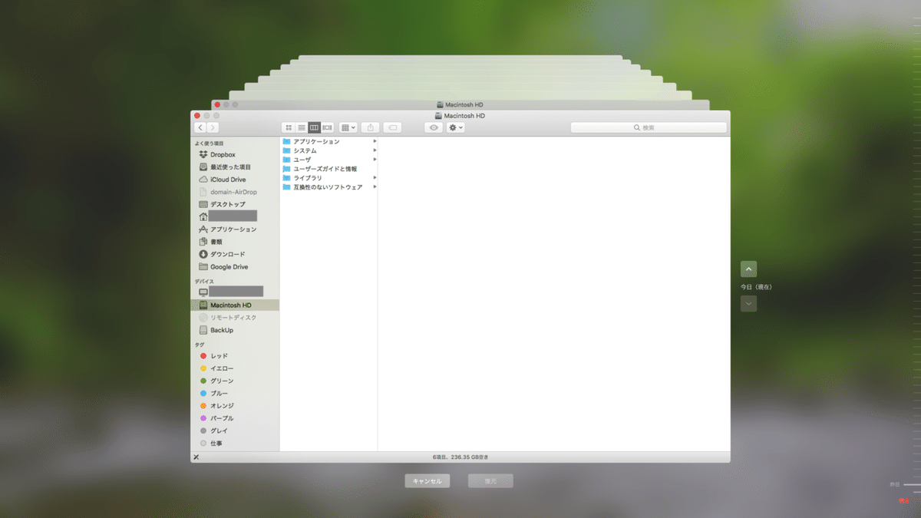921x518 pixels.
Task: Switch to icon view in Finder toolbar
Action: (x=289, y=127)
